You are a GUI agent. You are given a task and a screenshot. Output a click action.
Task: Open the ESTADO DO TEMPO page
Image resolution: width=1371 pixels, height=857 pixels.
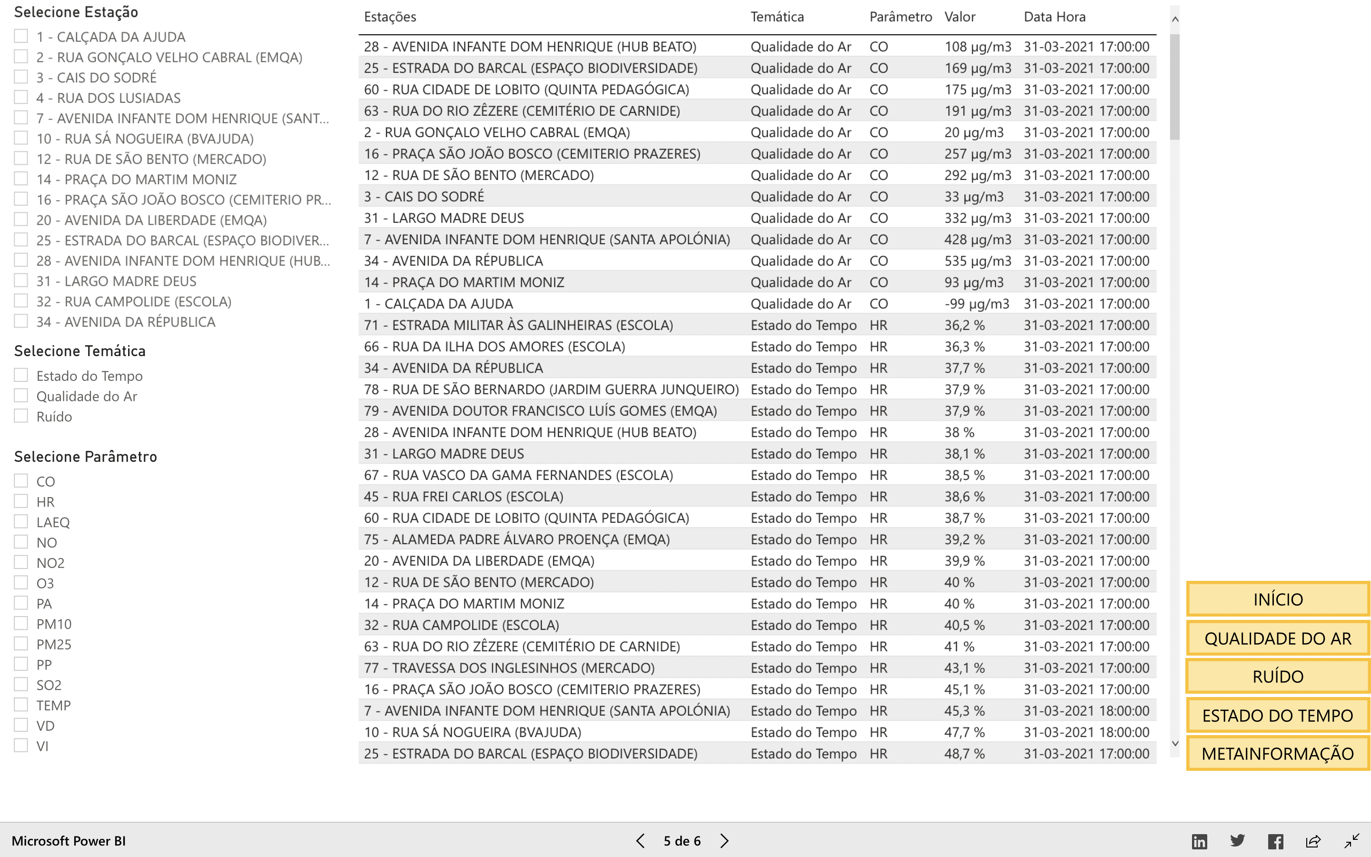coord(1278,715)
